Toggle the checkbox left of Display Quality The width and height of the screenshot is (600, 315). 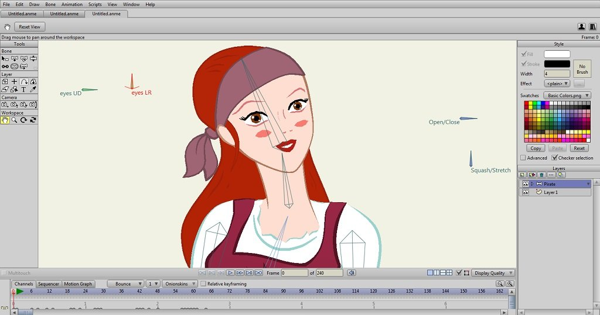(x=459, y=272)
